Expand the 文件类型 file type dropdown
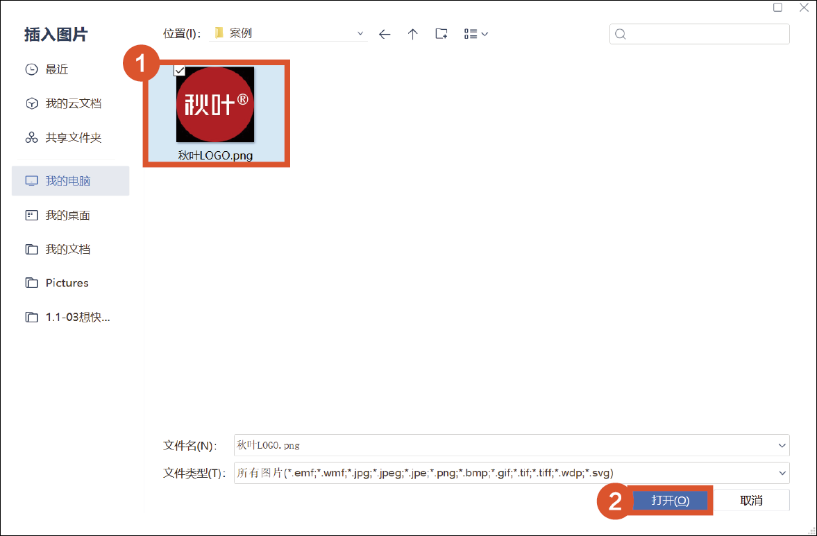 [782, 473]
